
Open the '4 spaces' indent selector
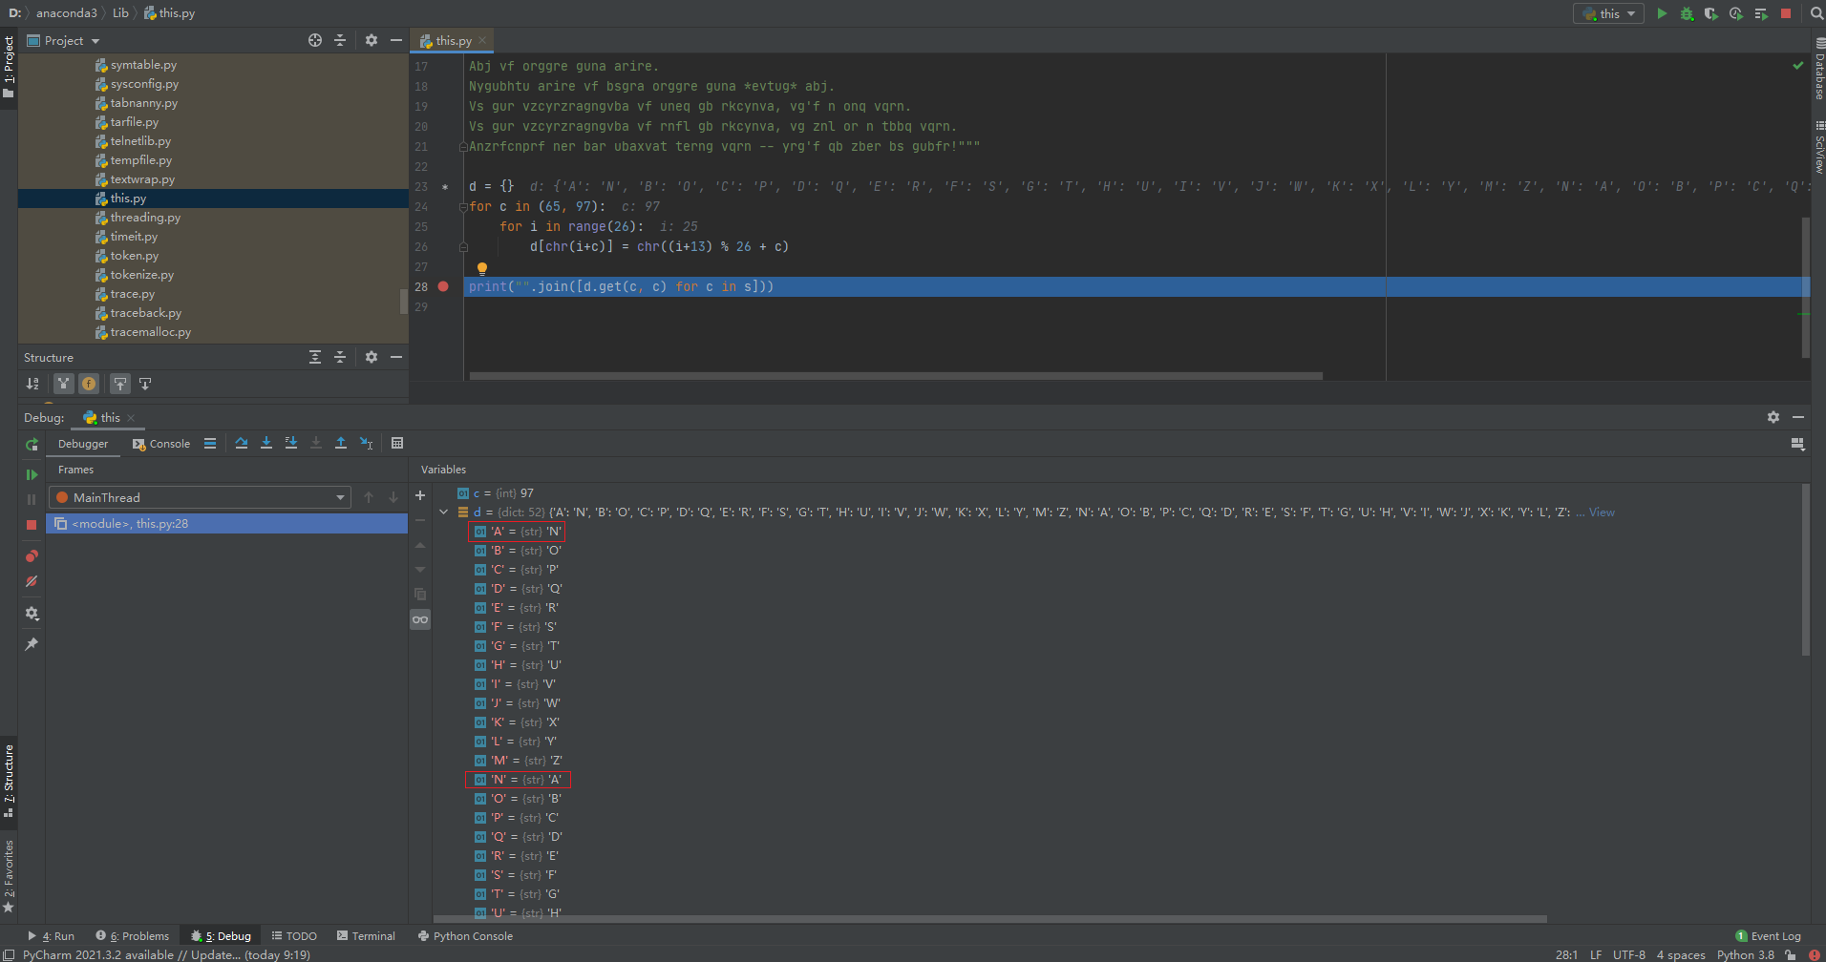click(x=1681, y=954)
